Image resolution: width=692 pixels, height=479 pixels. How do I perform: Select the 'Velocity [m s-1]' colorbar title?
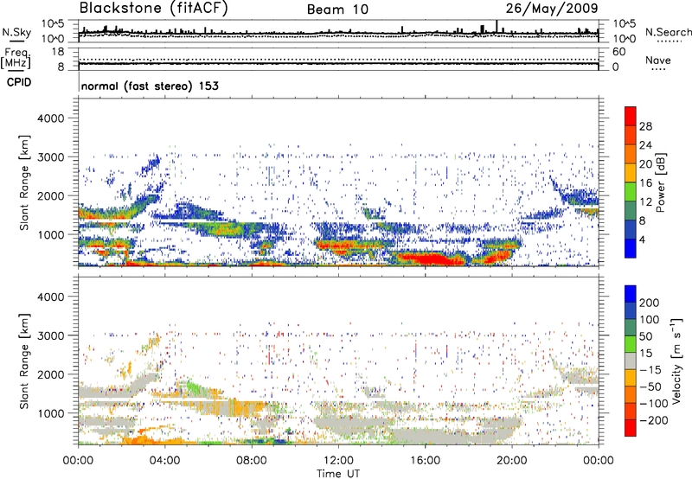pyautogui.click(x=676, y=361)
